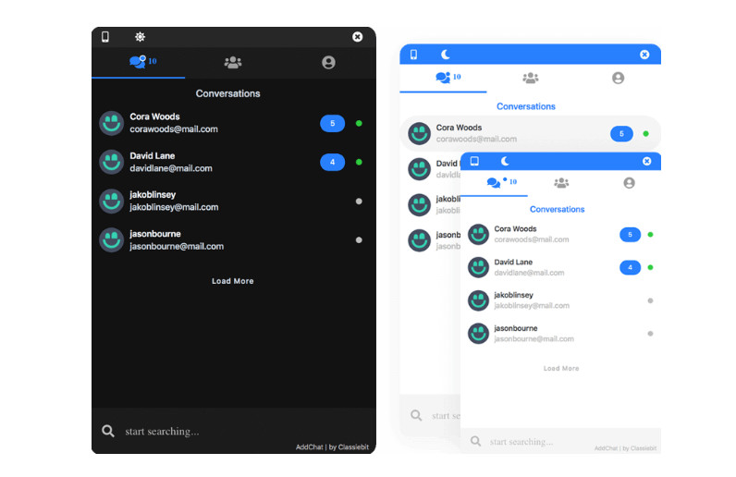Close the dark chat window
The image size is (736, 477).
pos(357,37)
